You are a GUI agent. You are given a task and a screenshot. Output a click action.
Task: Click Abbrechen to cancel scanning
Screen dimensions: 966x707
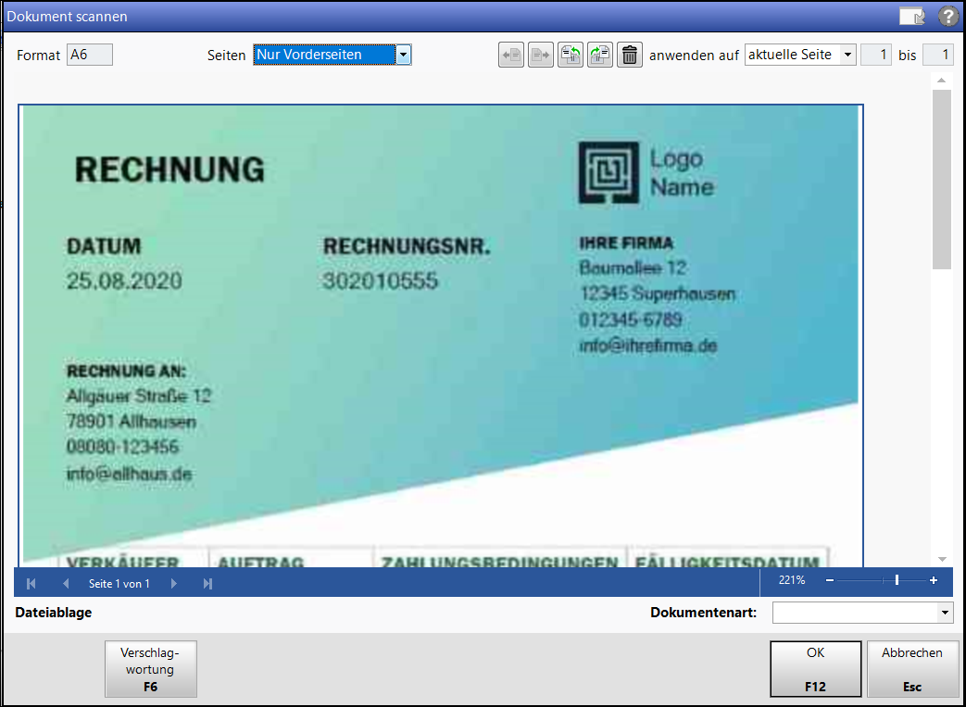[x=911, y=668]
